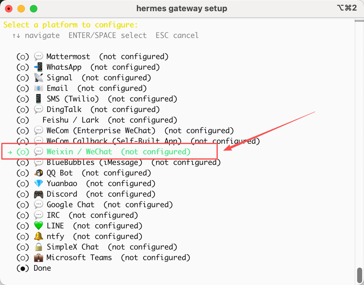Click the green zoom window button
This screenshot has width=364, height=285.
tap(34, 9)
